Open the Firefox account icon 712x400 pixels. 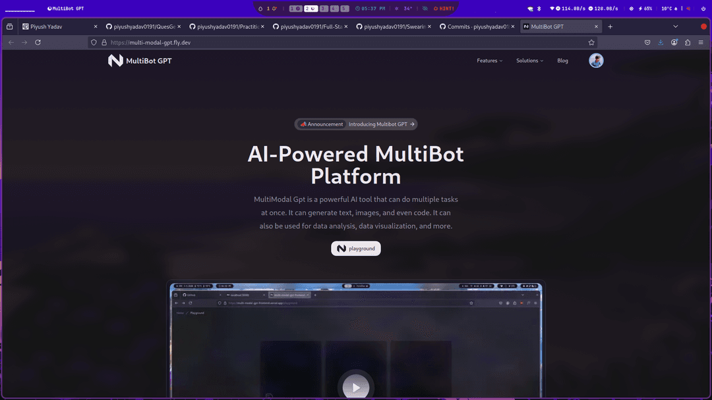tap(674, 43)
